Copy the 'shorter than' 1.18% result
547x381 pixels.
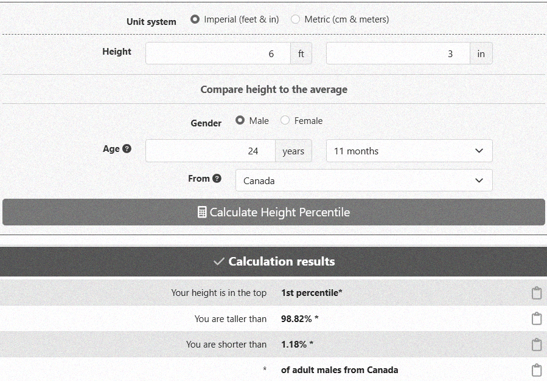(536, 345)
